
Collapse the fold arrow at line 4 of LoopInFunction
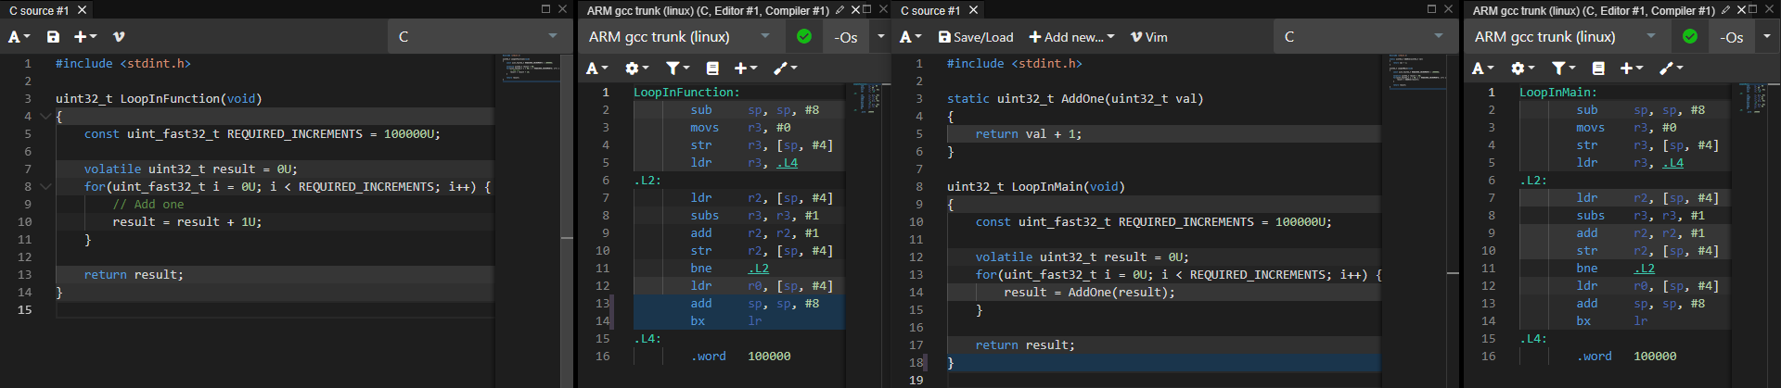click(x=45, y=117)
